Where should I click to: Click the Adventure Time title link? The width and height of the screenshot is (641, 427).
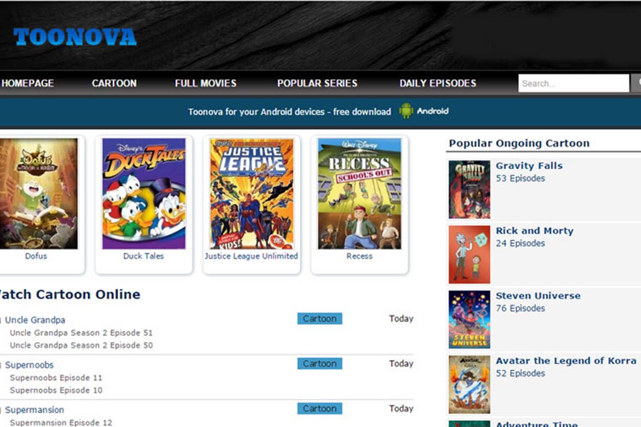(x=537, y=424)
